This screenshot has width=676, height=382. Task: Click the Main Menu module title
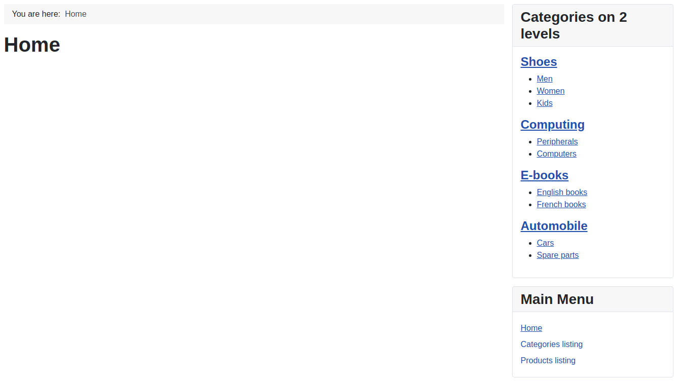point(557,299)
